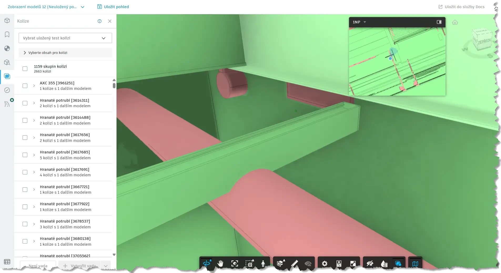Open viewer Settings gear
This screenshot has width=501, height=273.
325,263
